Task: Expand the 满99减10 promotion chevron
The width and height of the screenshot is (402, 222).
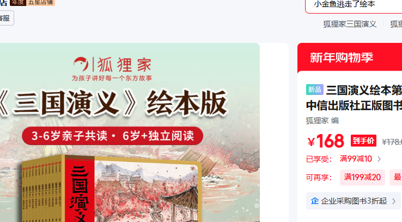Action: pyautogui.click(x=379, y=159)
